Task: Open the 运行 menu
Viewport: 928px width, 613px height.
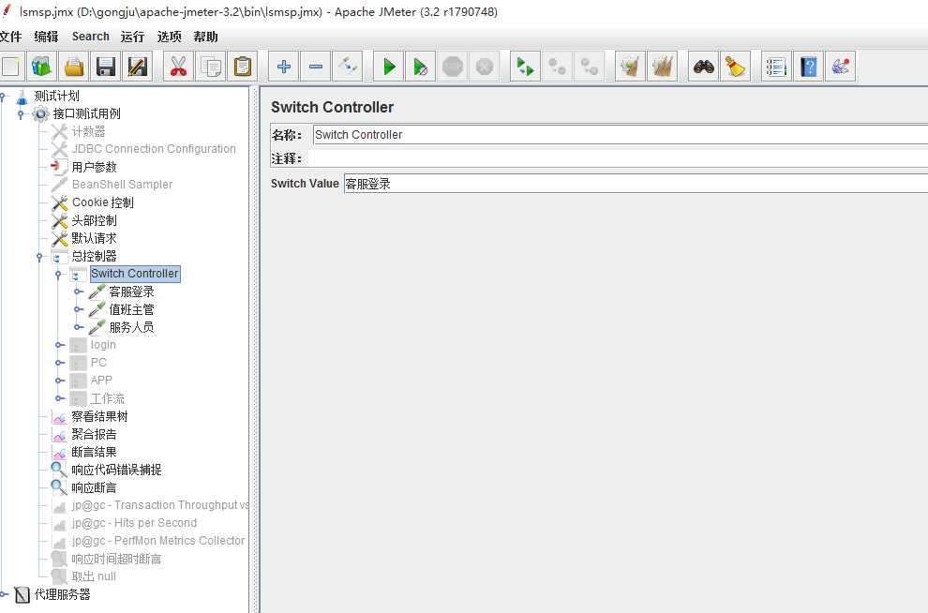Action: (132, 37)
